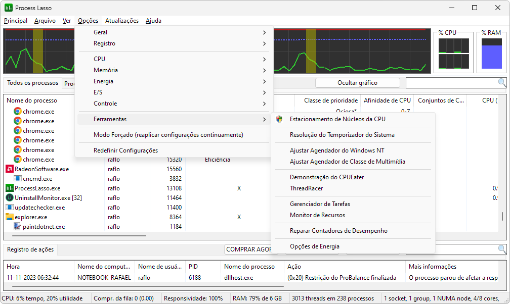
Task: Click the explorer.exe folder icon
Action: point(10,217)
